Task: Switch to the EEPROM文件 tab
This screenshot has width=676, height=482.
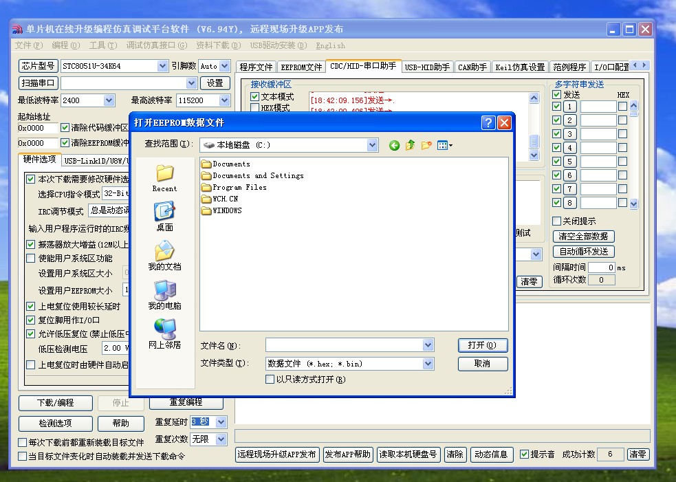Action: [301, 67]
